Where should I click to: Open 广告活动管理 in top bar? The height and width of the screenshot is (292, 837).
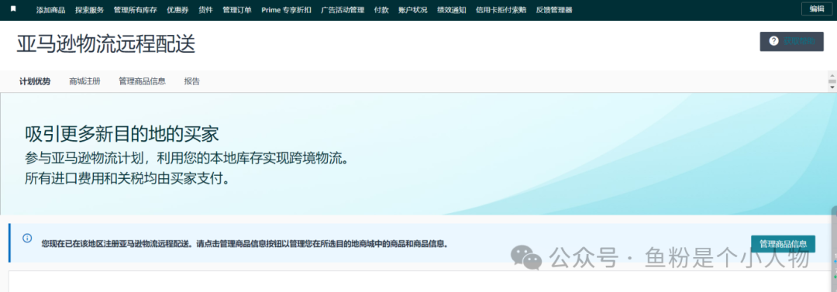[343, 10]
